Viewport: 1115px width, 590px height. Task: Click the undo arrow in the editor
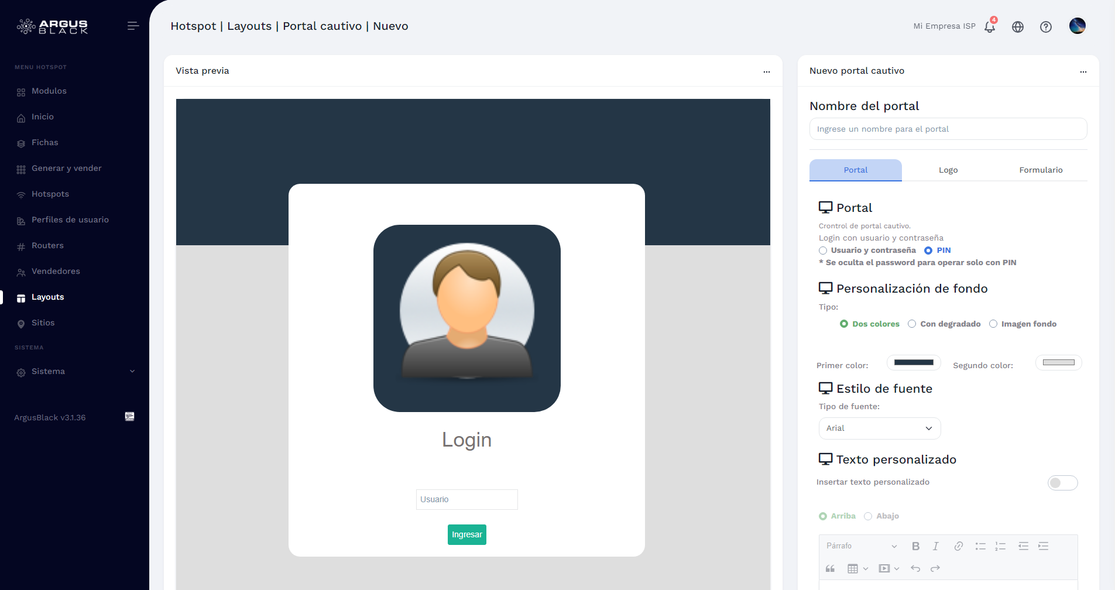tap(915, 568)
